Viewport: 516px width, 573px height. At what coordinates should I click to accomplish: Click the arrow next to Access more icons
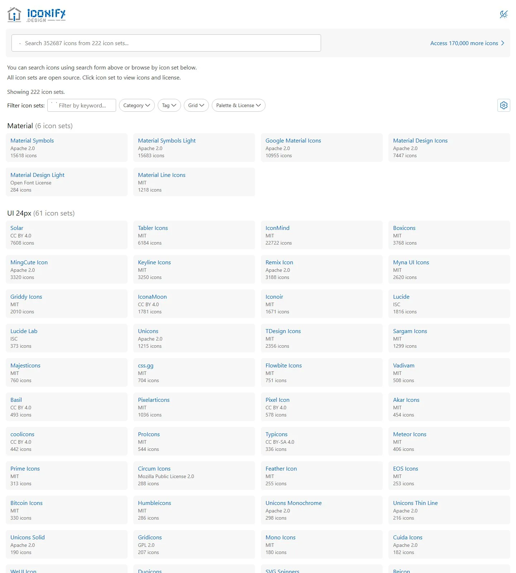click(503, 43)
